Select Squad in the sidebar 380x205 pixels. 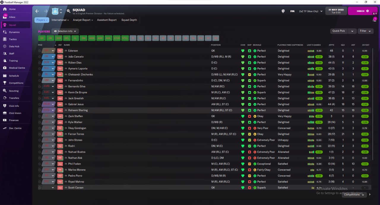tap(16, 25)
